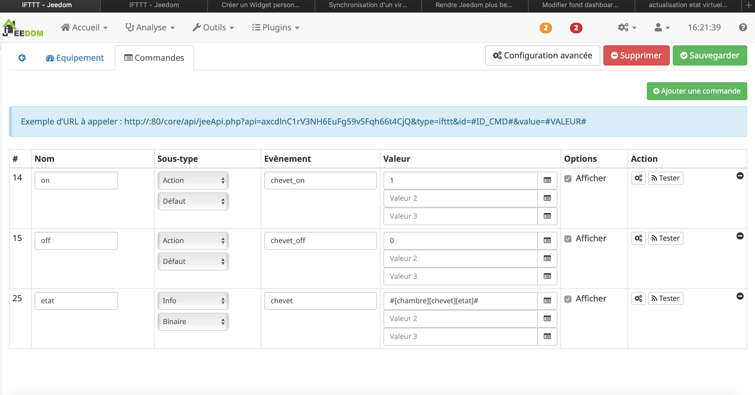The image size is (755, 395).
Task: Click the name field containing 'on'
Action: 76,181
